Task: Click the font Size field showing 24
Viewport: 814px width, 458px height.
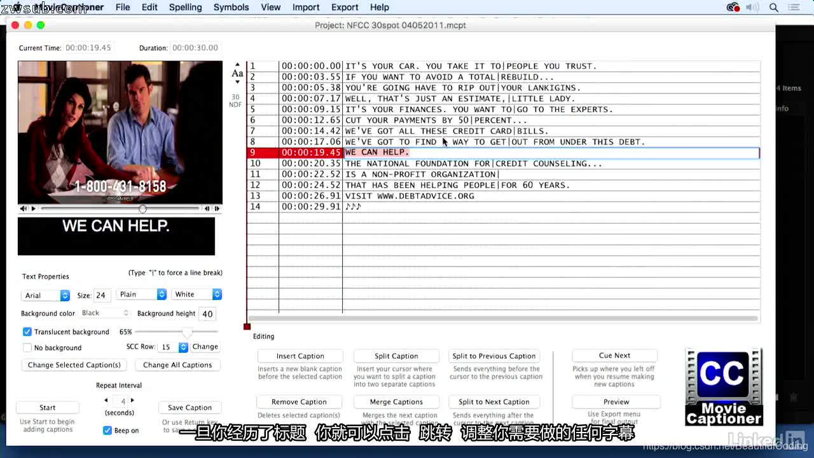Action: click(102, 295)
